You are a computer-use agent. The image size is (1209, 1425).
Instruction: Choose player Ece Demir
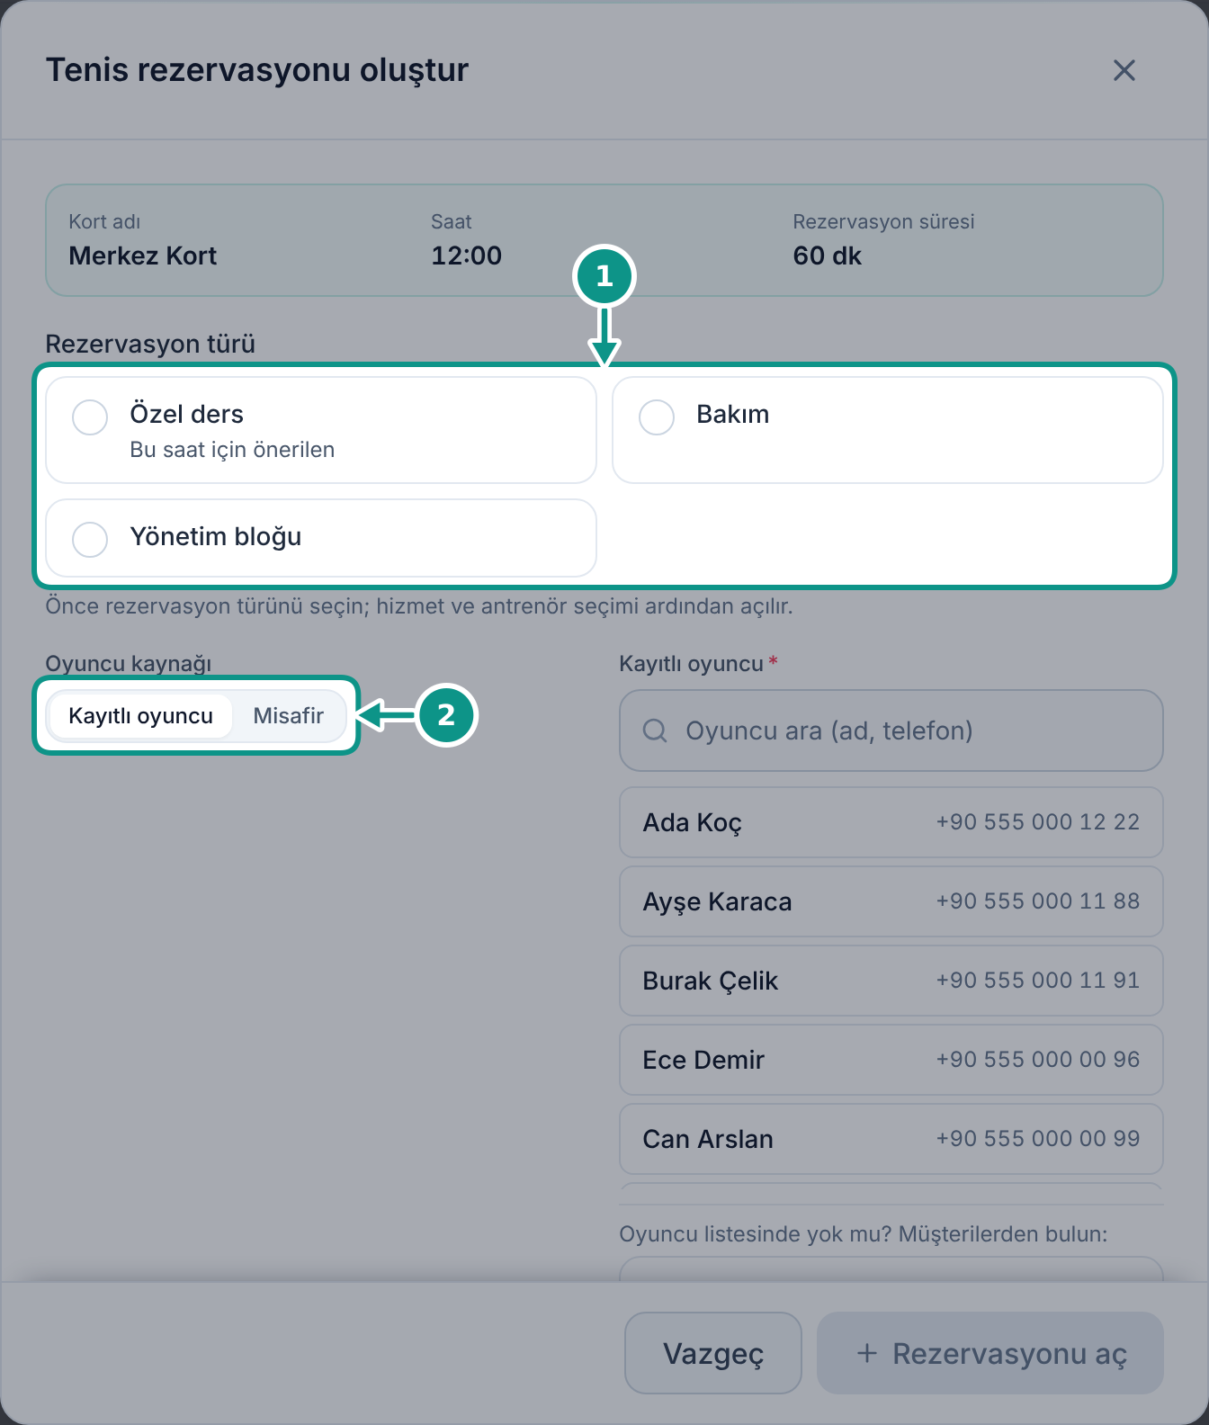click(x=891, y=1060)
